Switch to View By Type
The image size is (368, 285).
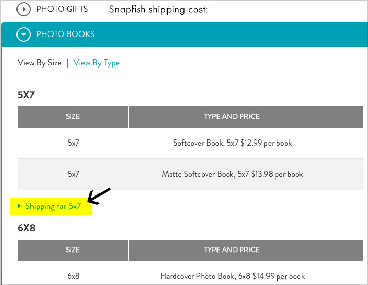pos(96,63)
